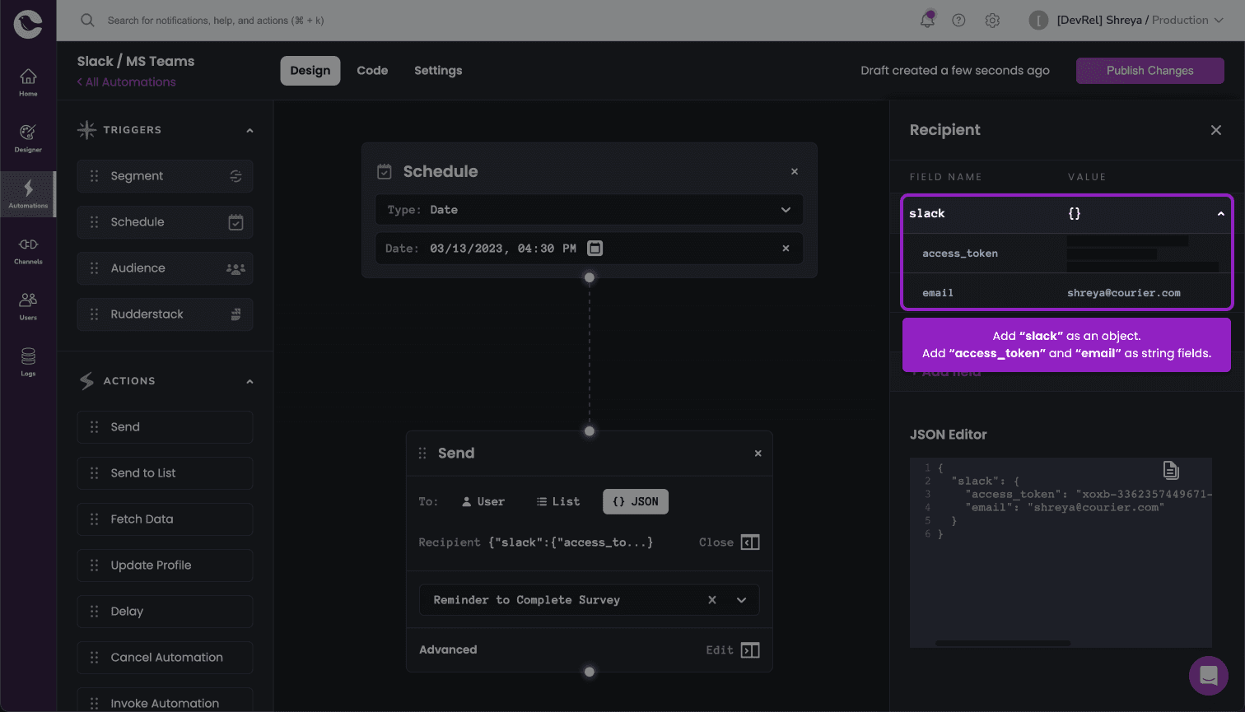Click the Courier logo icon

pos(28,22)
